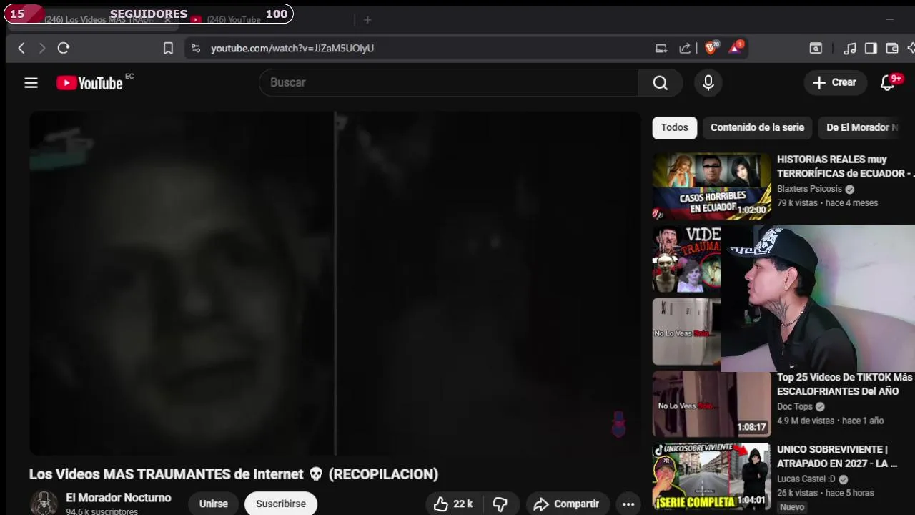
Task: Like the video with the 22 k thumbs-up
Action: point(453,504)
